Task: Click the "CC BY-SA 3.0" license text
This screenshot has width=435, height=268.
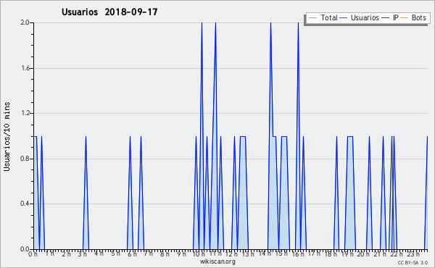Action: coord(413,262)
